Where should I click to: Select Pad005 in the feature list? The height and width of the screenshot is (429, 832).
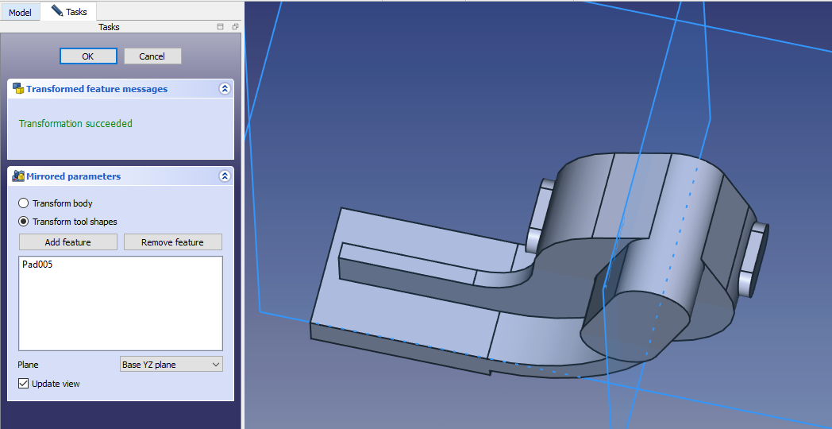pos(37,265)
